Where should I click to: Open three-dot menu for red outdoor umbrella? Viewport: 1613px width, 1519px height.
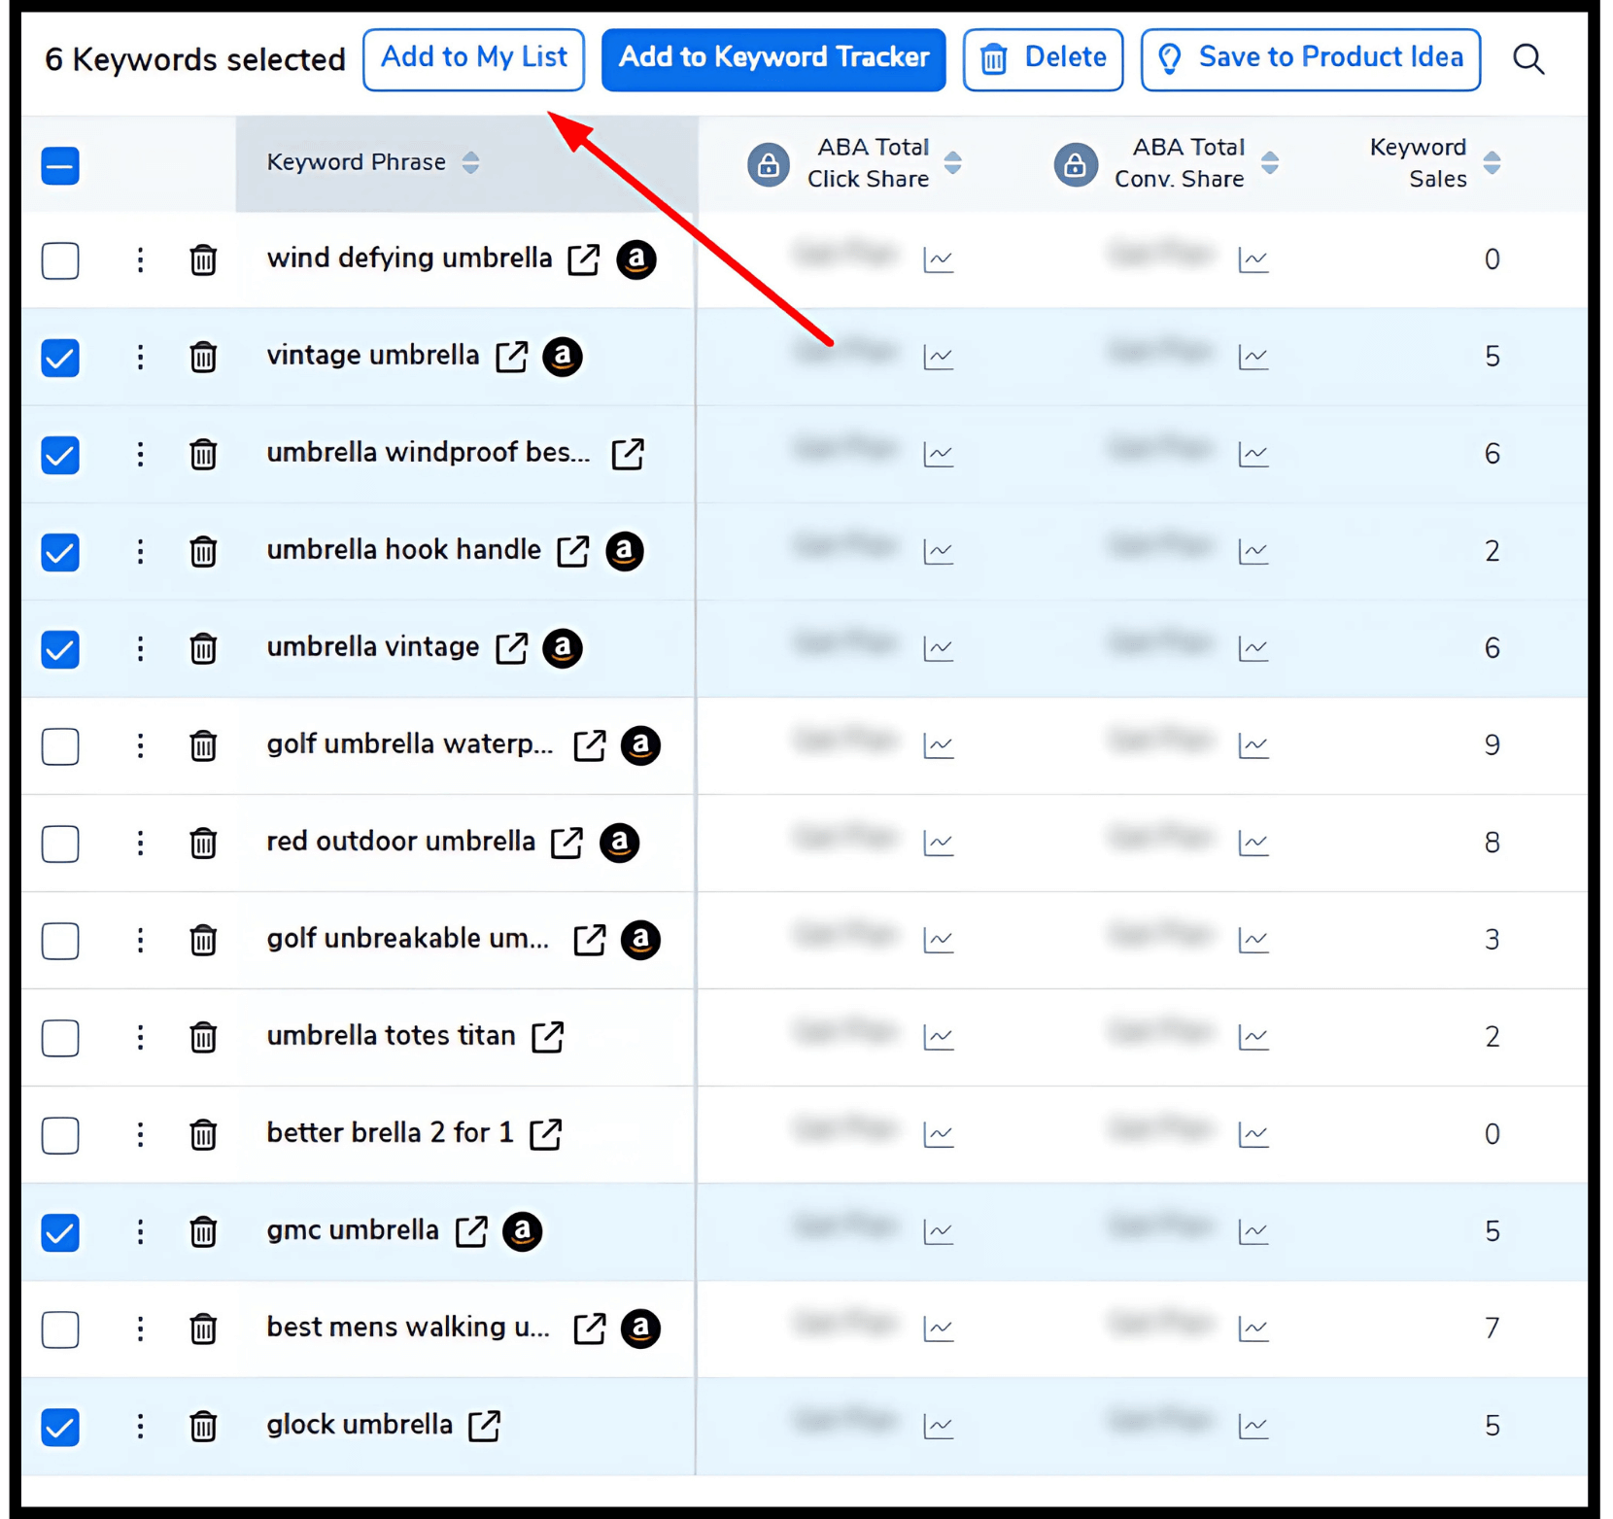[140, 843]
